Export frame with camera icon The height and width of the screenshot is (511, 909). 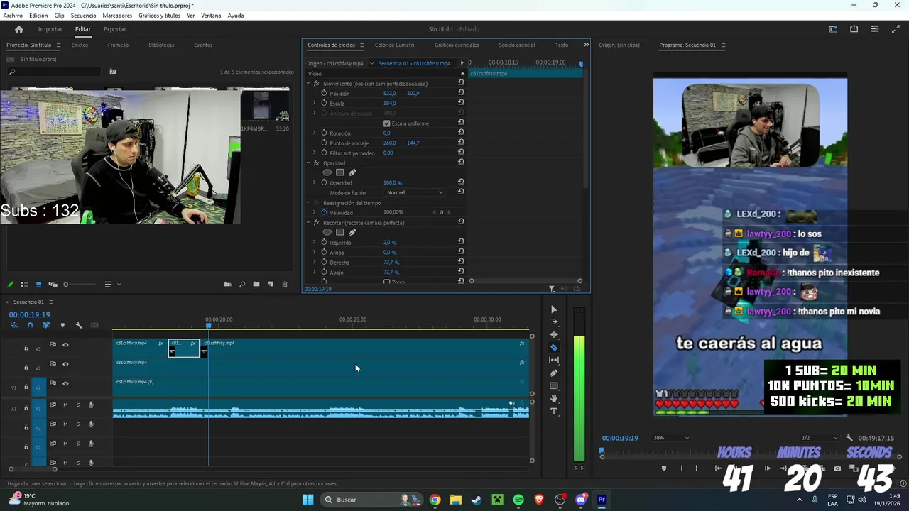(x=837, y=468)
